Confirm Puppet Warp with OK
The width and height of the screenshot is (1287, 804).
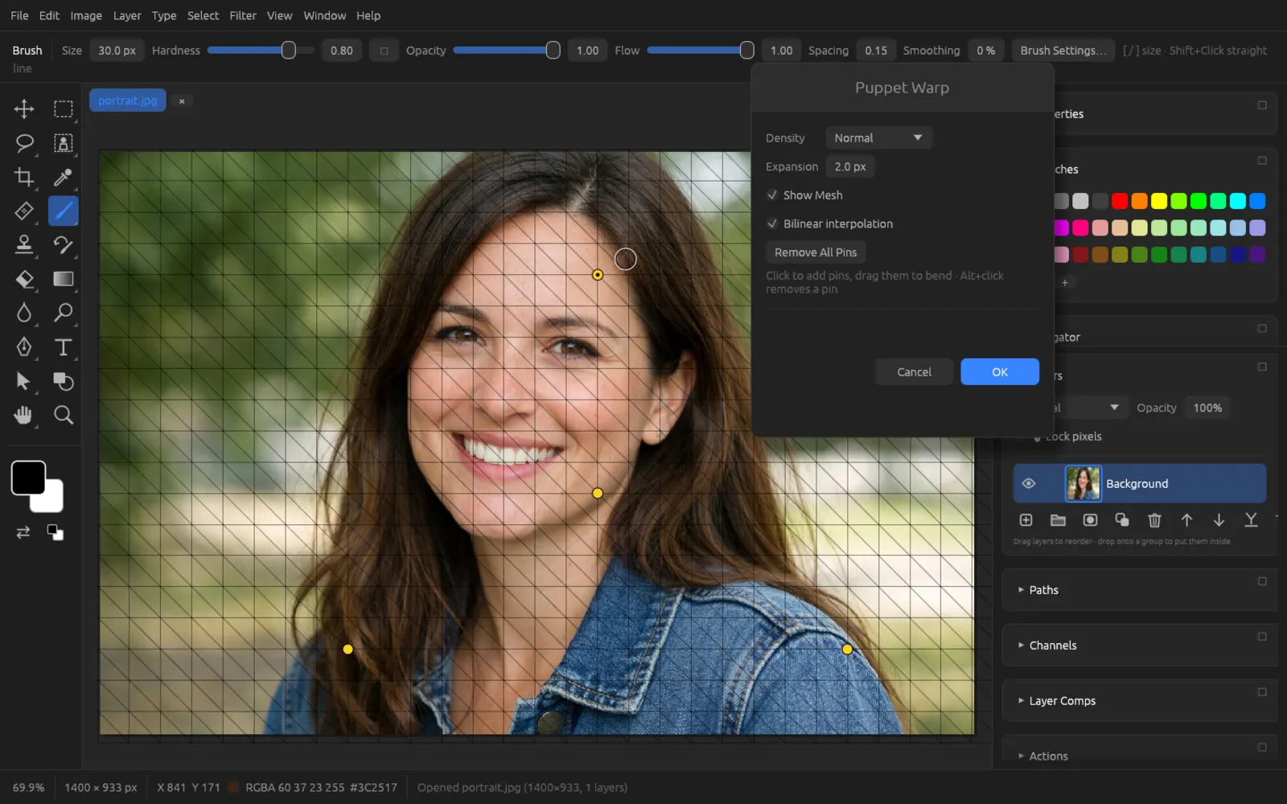pos(1000,371)
